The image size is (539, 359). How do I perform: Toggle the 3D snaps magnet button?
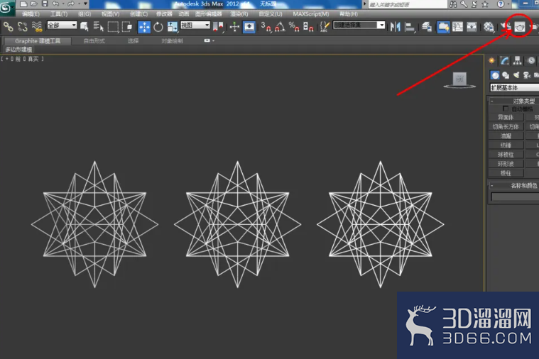pyautogui.click(x=266, y=27)
